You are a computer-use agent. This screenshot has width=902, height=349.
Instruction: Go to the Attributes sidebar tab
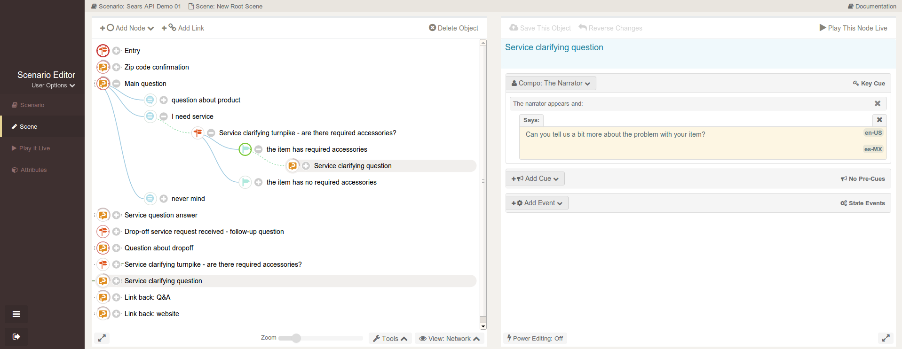click(33, 170)
